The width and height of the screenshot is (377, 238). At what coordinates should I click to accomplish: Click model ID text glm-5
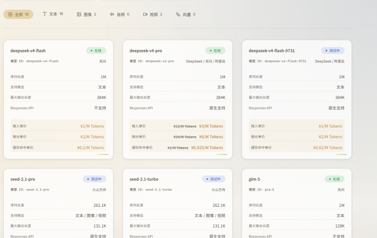[269, 189]
